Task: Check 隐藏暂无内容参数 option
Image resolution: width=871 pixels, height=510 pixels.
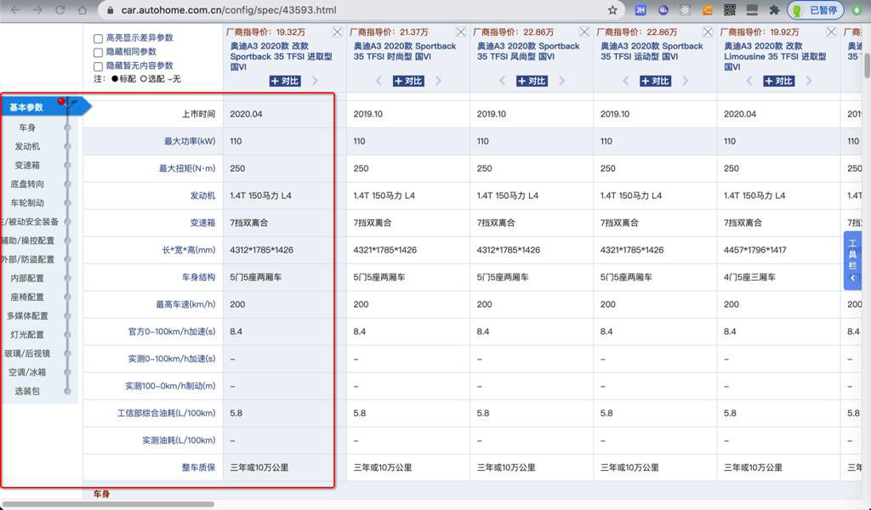Action: pyautogui.click(x=99, y=66)
